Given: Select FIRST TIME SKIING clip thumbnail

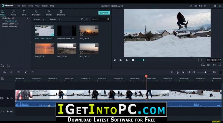Looking at the screenshot, I should pos(45,31).
